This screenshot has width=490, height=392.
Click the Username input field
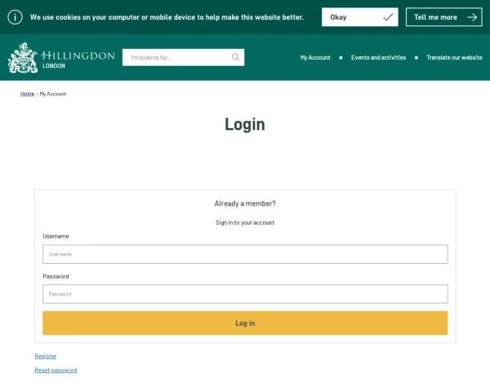(245, 254)
